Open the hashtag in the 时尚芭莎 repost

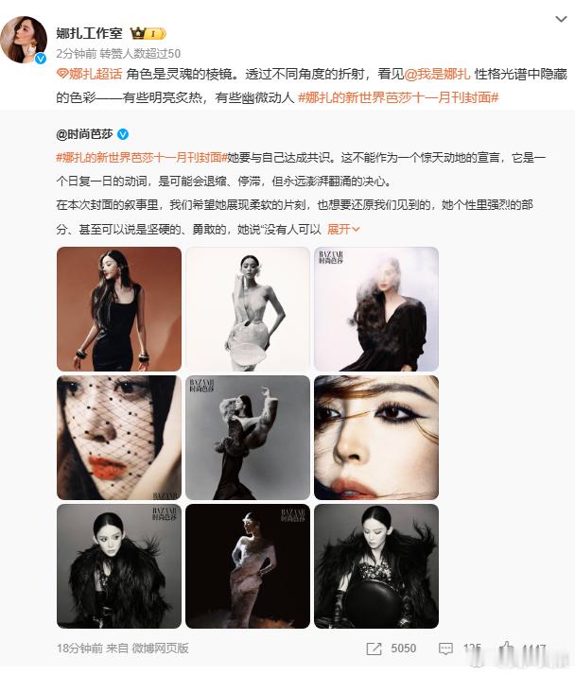[x=141, y=158]
